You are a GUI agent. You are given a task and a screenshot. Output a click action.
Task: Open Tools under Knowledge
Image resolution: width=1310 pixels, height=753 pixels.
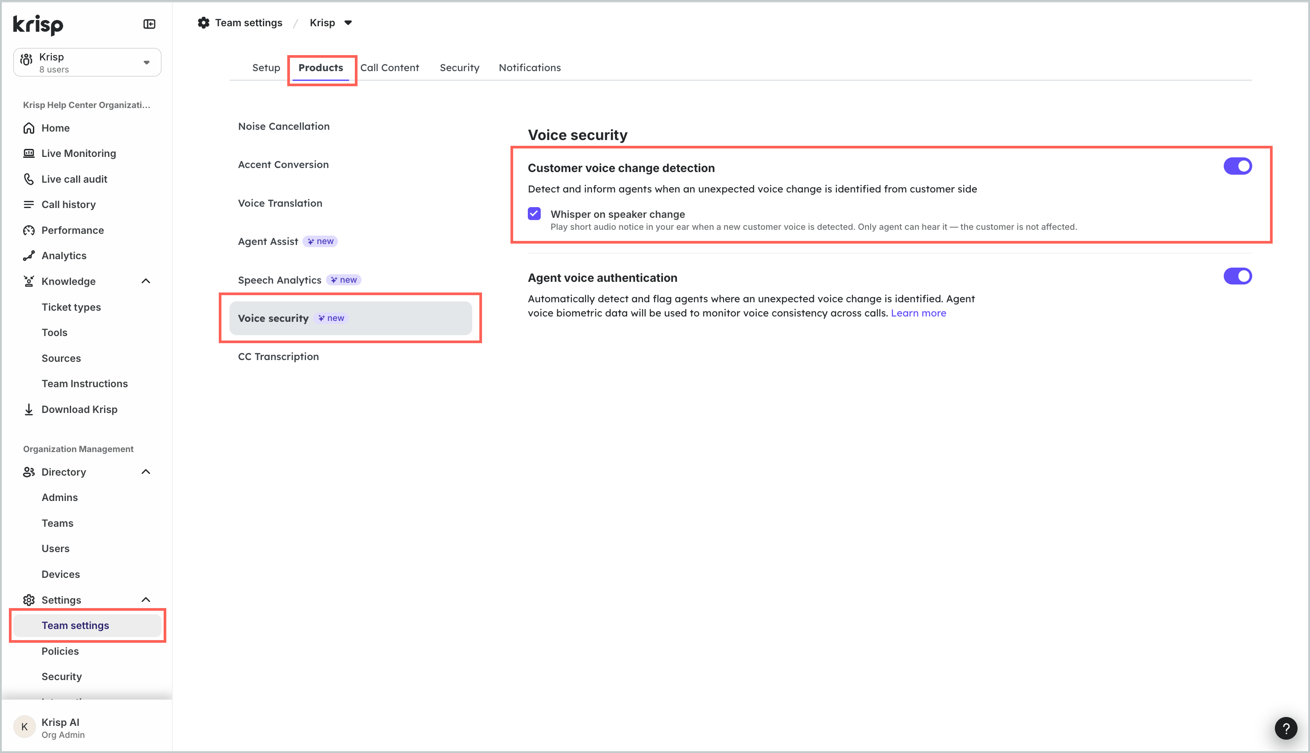click(54, 332)
